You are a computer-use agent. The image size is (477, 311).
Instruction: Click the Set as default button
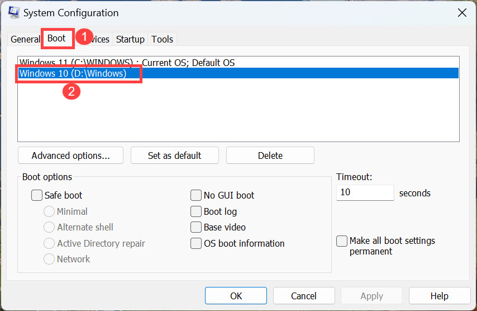point(174,155)
